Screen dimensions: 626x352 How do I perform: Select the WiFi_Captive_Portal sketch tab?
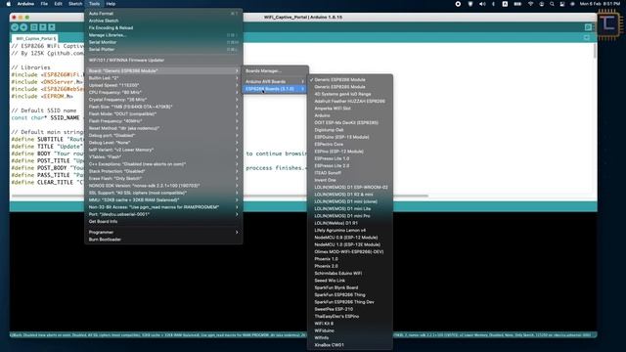click(x=35, y=38)
